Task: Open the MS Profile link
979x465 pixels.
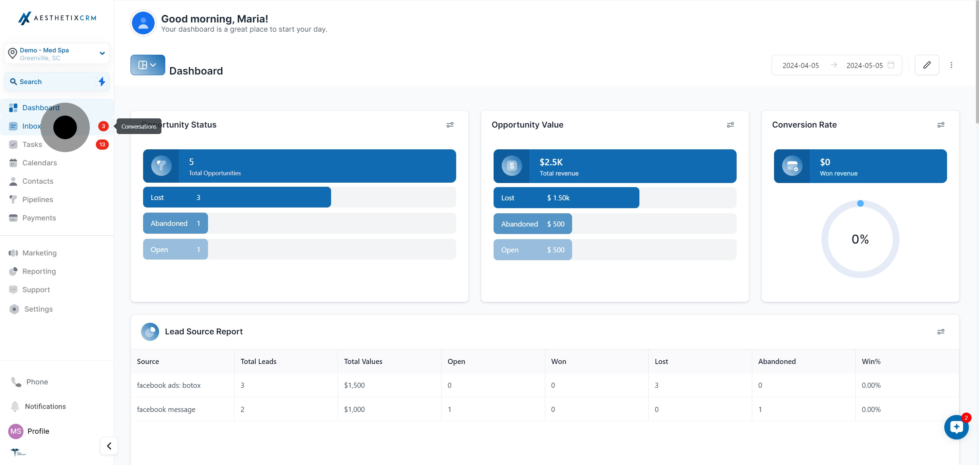Action: point(38,431)
